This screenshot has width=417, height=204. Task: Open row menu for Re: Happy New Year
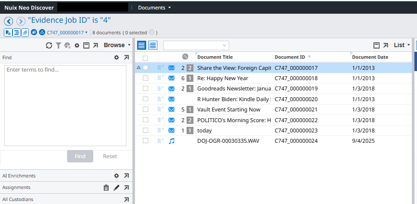tap(161, 78)
